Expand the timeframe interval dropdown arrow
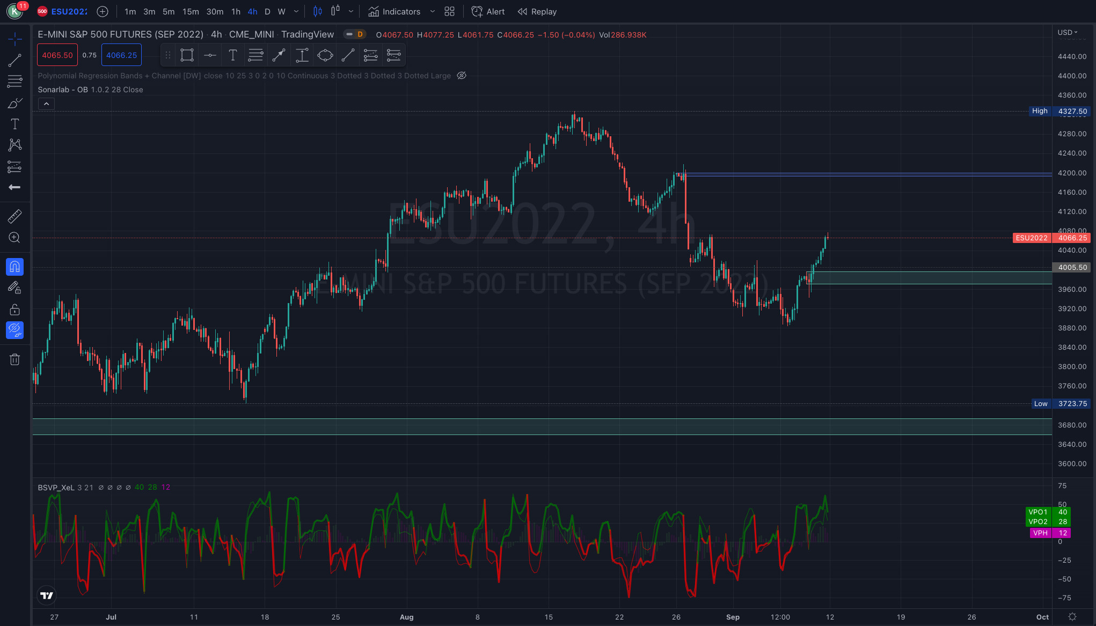 (x=296, y=11)
